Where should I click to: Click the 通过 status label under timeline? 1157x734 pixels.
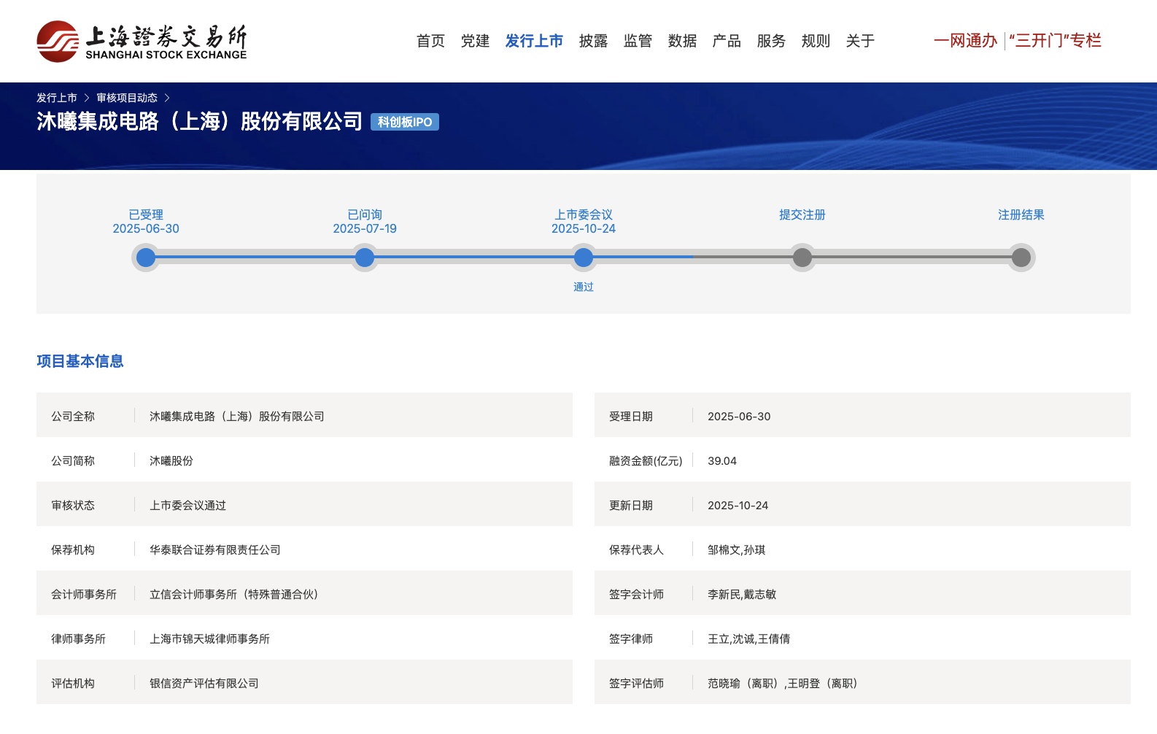tap(584, 287)
